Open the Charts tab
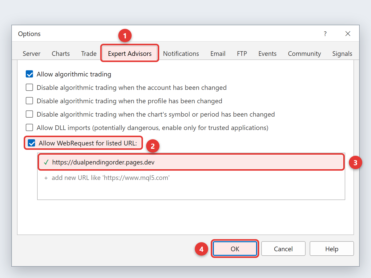Image resolution: width=371 pixels, height=278 pixels. (61, 54)
